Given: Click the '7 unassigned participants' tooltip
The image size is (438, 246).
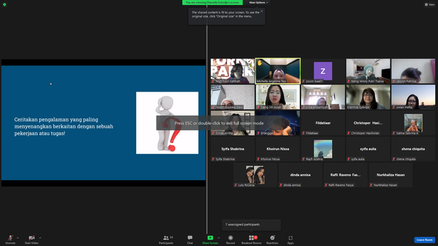Looking at the screenshot, I should pyautogui.click(x=251, y=225).
